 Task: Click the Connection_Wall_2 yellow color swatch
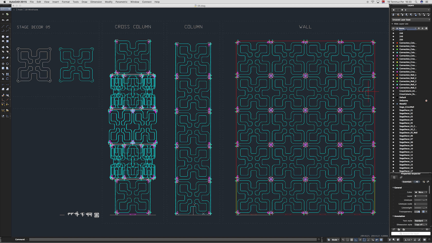click(397, 78)
